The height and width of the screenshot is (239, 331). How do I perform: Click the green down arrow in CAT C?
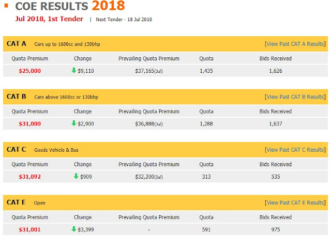tap(75, 176)
